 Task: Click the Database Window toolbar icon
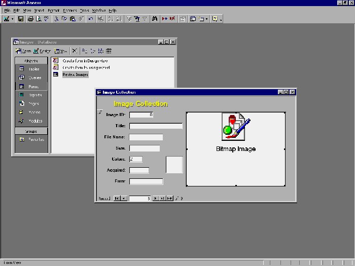193,19
